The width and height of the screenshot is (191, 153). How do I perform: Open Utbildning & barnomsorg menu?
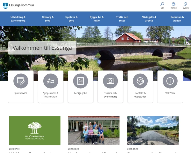pos(18,19)
